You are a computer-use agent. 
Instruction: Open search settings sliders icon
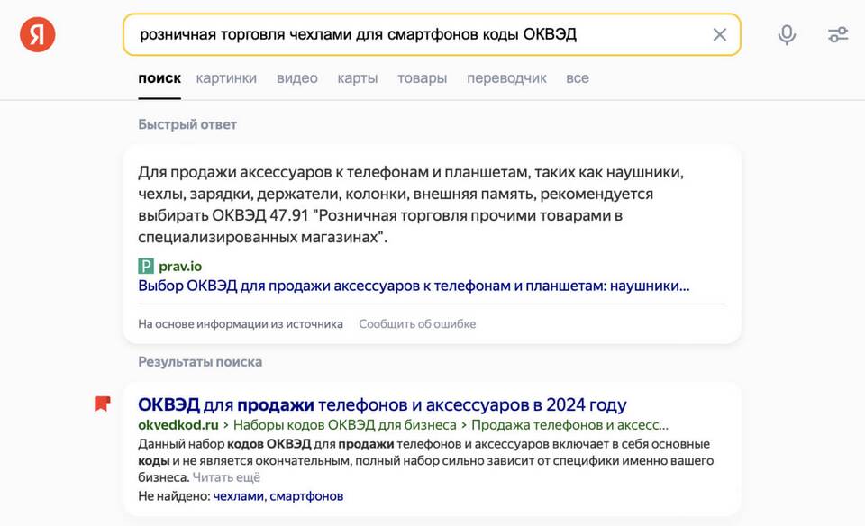[838, 34]
